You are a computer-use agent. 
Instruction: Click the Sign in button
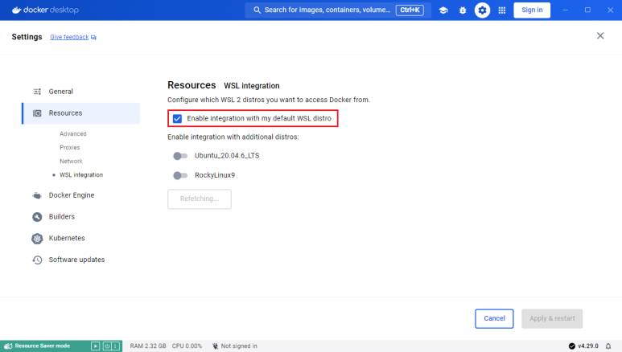click(x=532, y=10)
